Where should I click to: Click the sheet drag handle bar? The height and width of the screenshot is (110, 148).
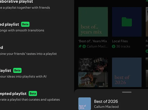coord(127,92)
